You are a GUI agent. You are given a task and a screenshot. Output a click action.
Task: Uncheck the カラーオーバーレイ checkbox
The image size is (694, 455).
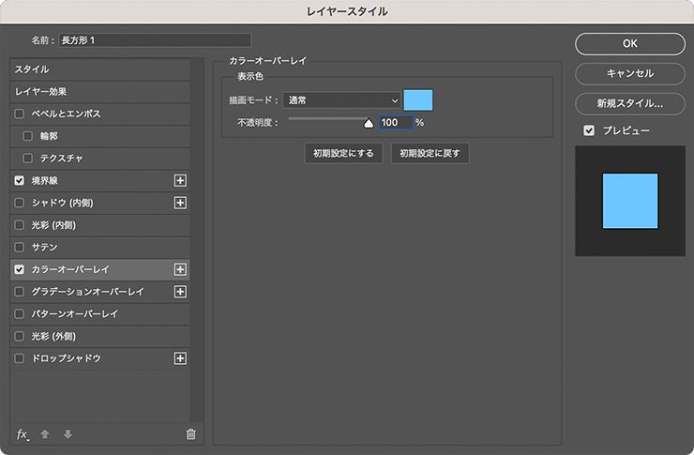19,269
